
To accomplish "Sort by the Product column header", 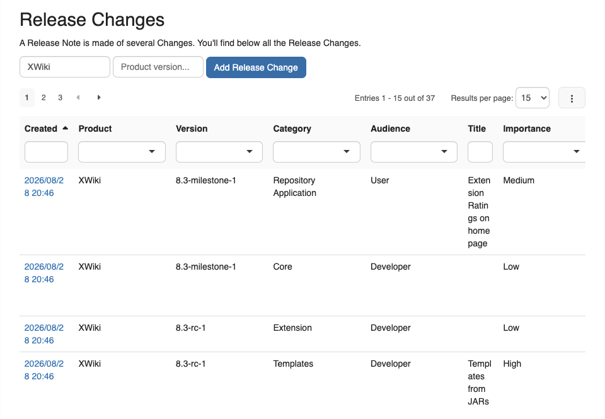I will click(95, 129).
